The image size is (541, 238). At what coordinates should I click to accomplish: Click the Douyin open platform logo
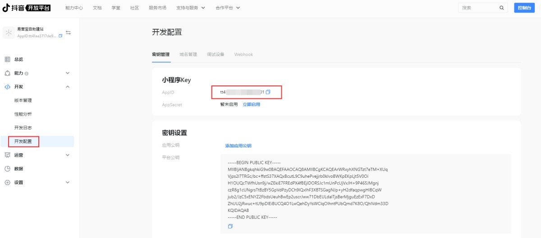tap(26, 8)
